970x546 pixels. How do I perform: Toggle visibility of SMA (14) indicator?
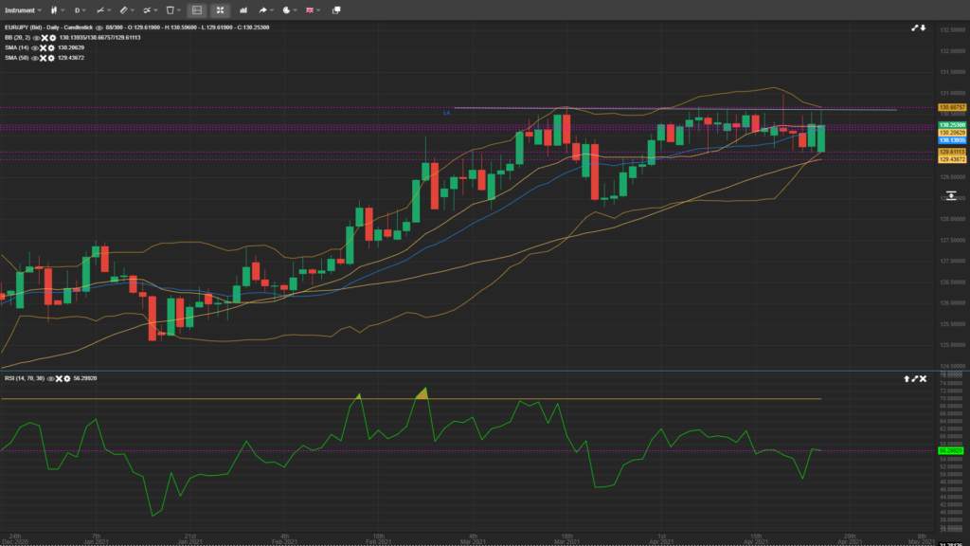[x=34, y=47]
